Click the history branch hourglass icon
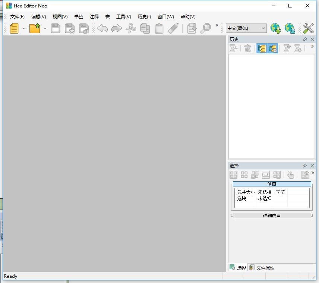 point(233,48)
